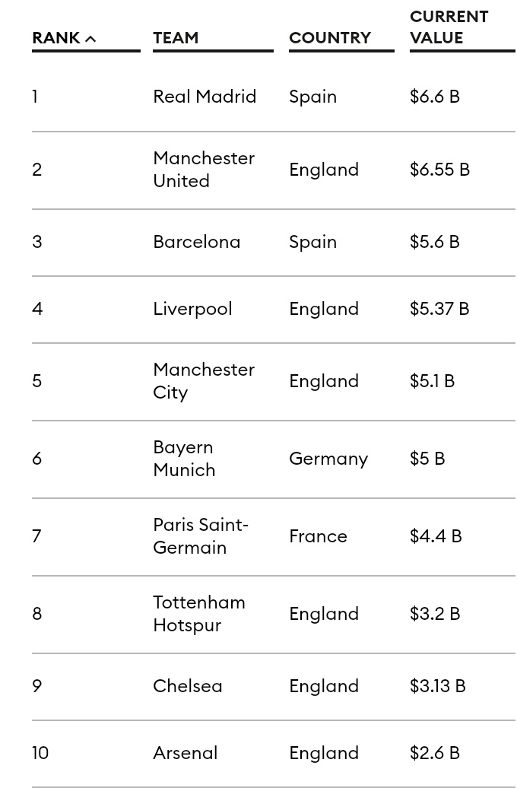Click Real Madrid's $6.6 B value

coord(435,97)
